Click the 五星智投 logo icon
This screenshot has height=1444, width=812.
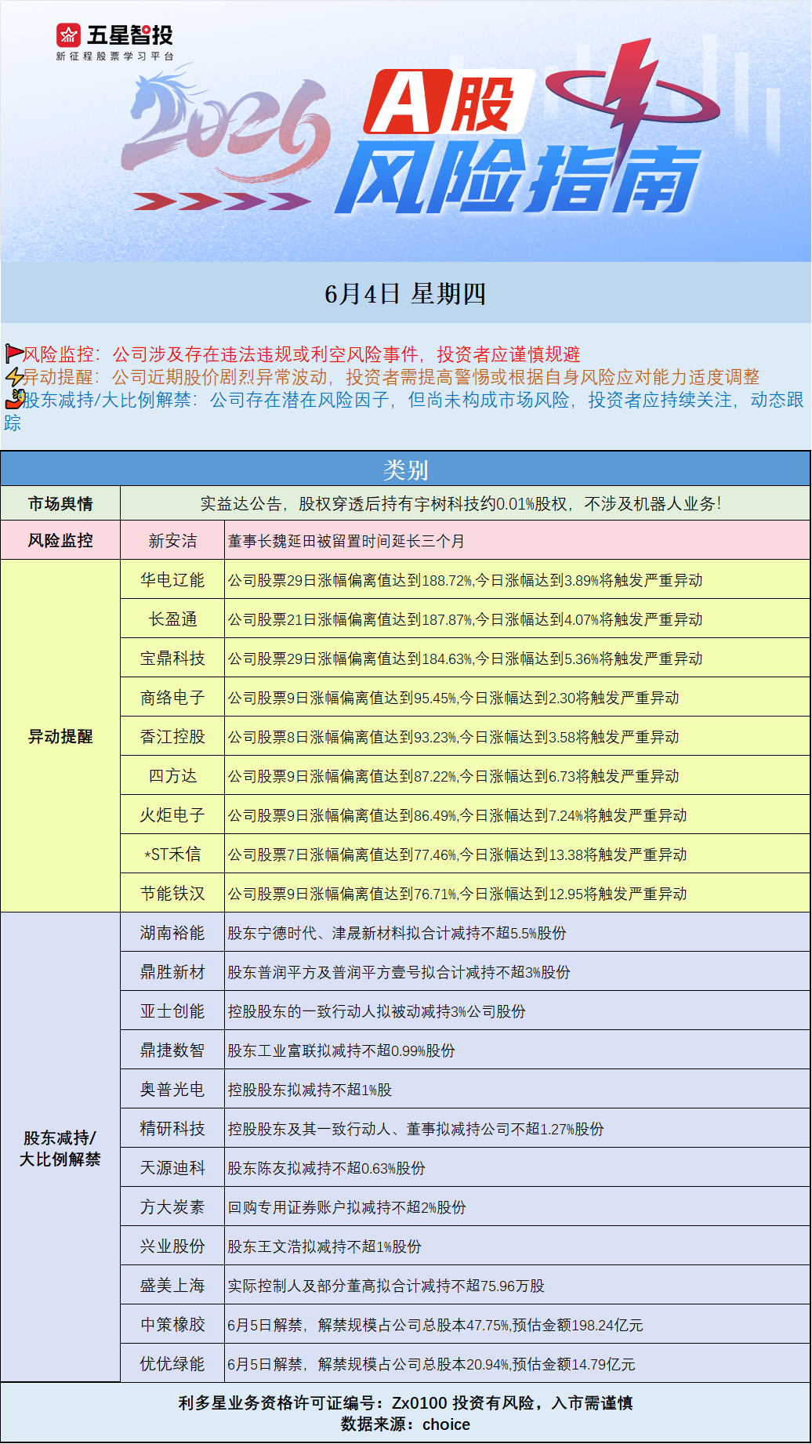[69, 35]
